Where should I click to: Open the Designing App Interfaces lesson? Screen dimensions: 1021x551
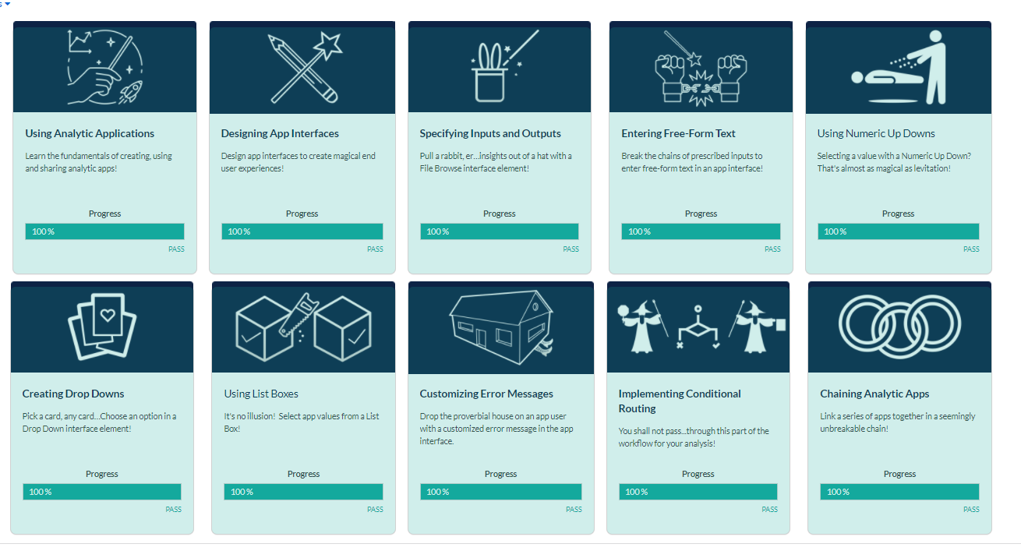pyautogui.click(x=282, y=133)
